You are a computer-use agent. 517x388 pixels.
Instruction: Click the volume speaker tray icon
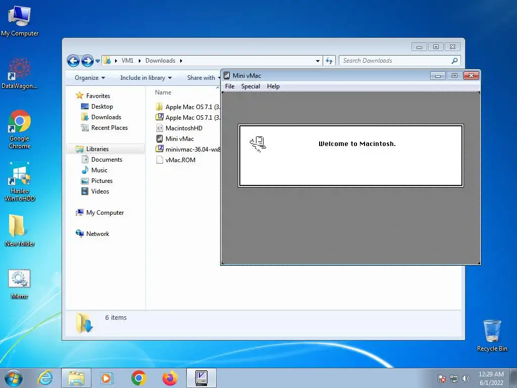[466, 378]
